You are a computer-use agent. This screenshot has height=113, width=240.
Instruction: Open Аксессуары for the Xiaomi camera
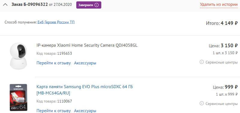(x=85, y=63)
